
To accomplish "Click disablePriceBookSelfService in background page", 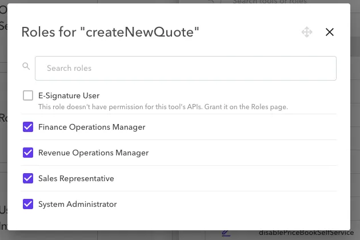I will point(306,233).
